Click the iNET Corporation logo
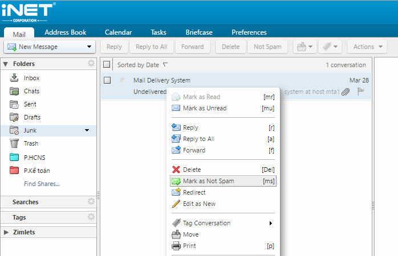398x256 pixels. [x=29, y=13]
